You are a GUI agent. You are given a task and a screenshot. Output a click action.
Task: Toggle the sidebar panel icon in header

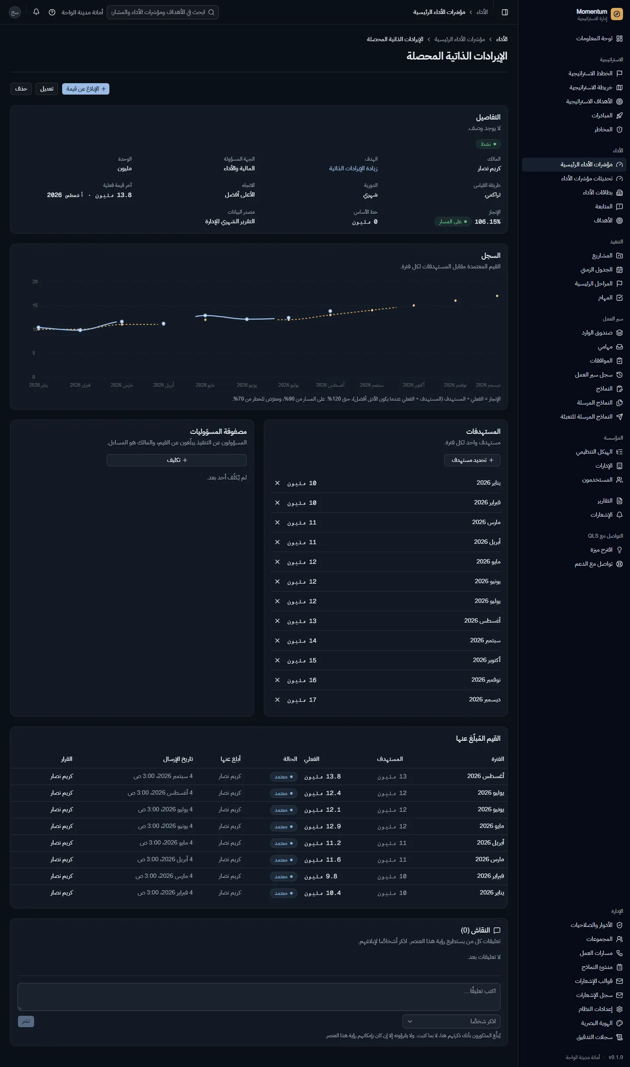pos(504,12)
